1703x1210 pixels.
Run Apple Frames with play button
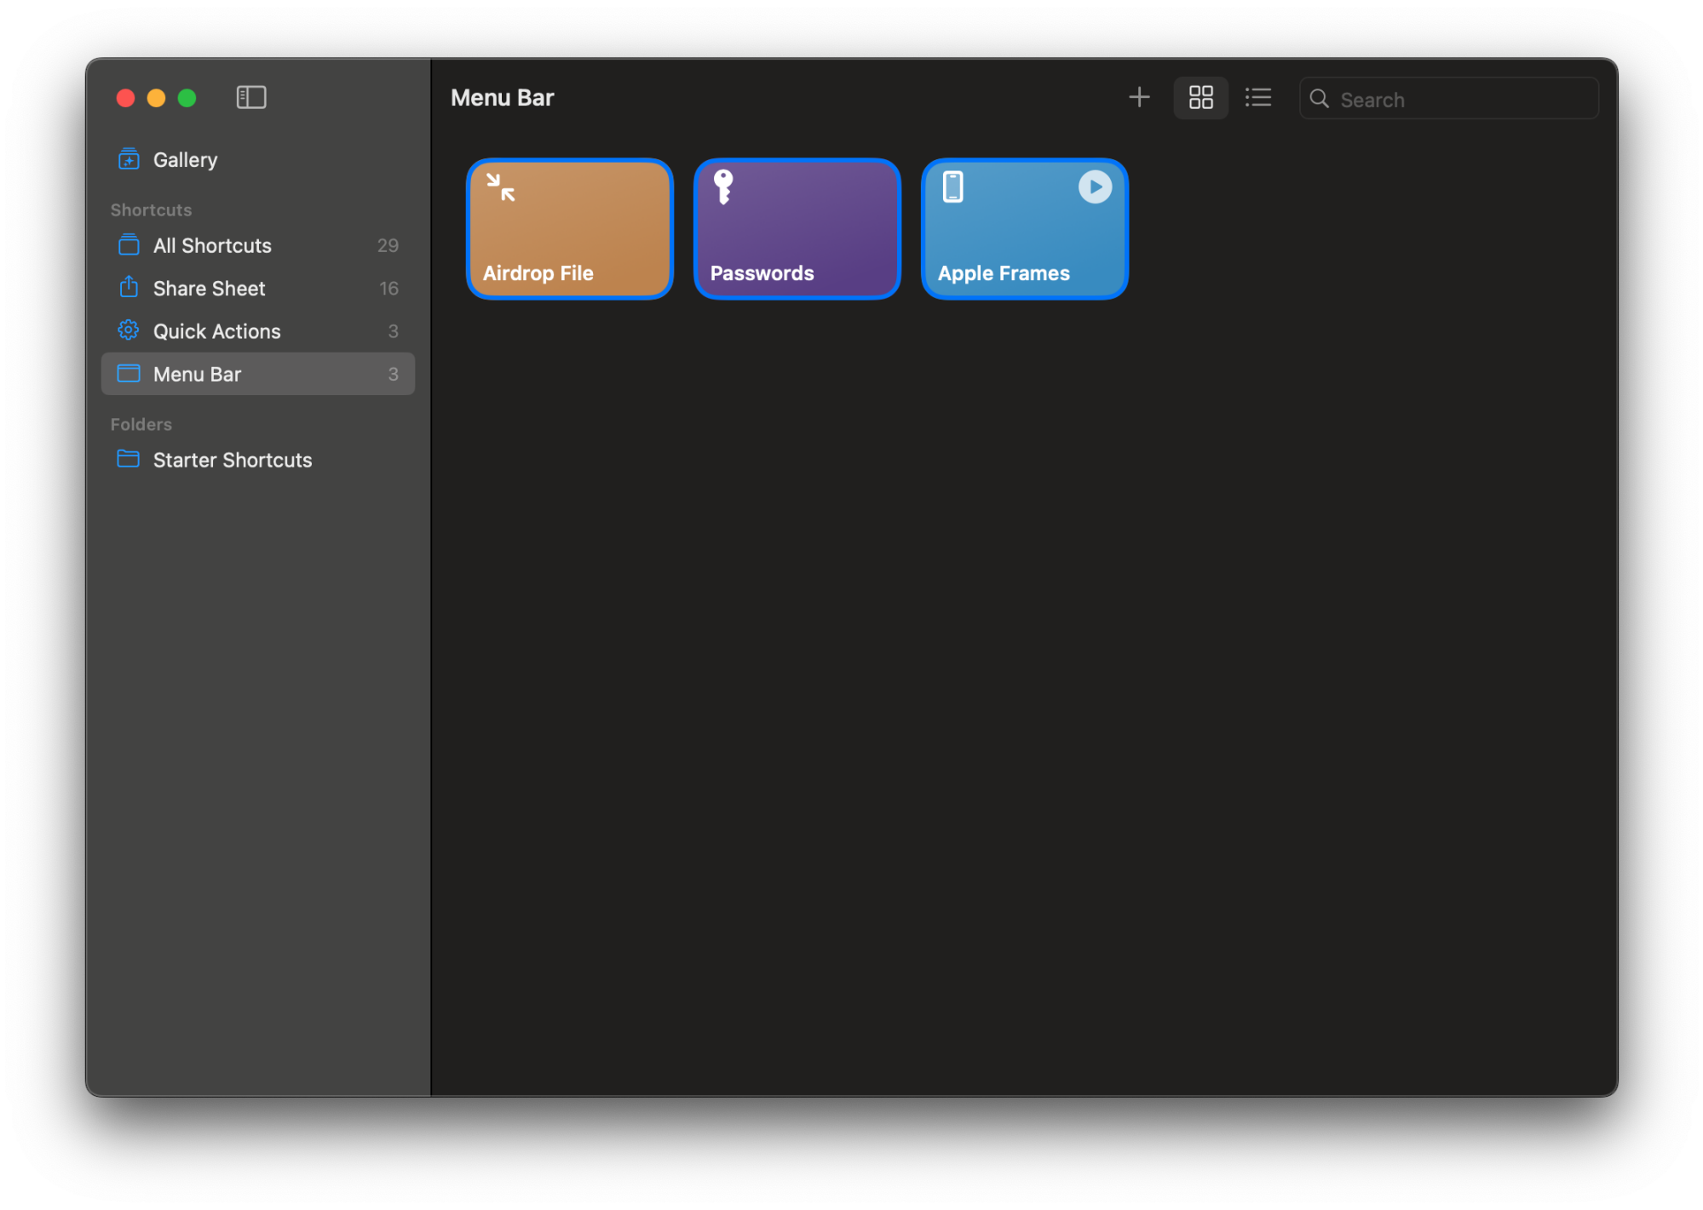pos(1095,186)
